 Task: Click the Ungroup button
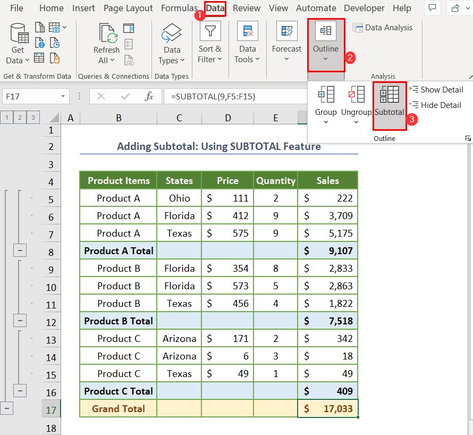(x=356, y=104)
